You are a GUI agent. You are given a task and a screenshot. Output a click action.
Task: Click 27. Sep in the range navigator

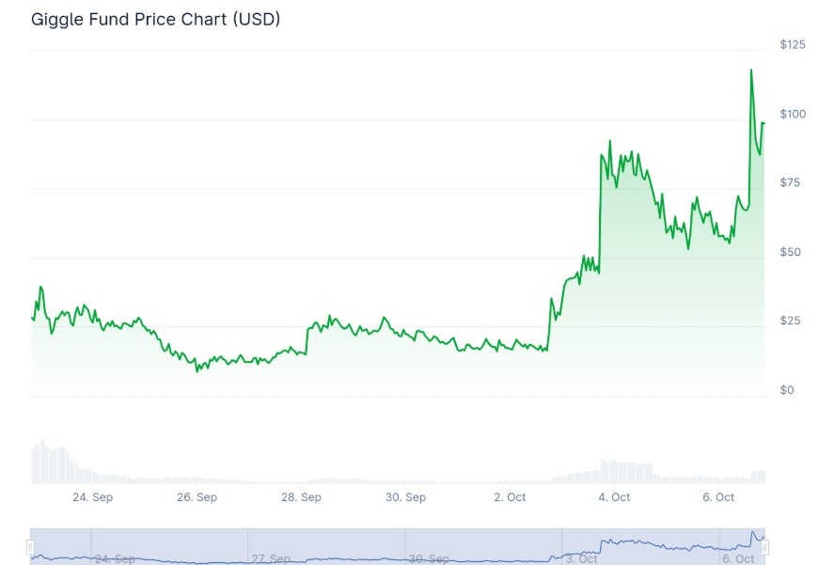(271, 558)
